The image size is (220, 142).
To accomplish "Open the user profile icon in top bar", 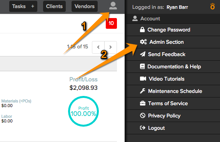I will [113, 6].
